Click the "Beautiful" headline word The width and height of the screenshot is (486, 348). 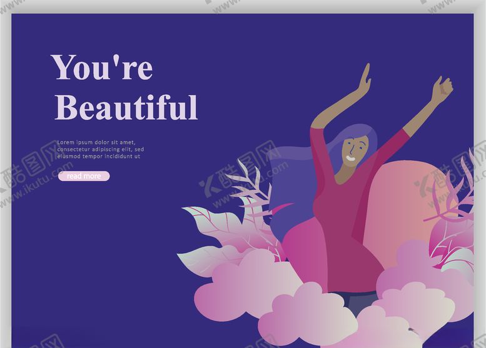pos(126,107)
